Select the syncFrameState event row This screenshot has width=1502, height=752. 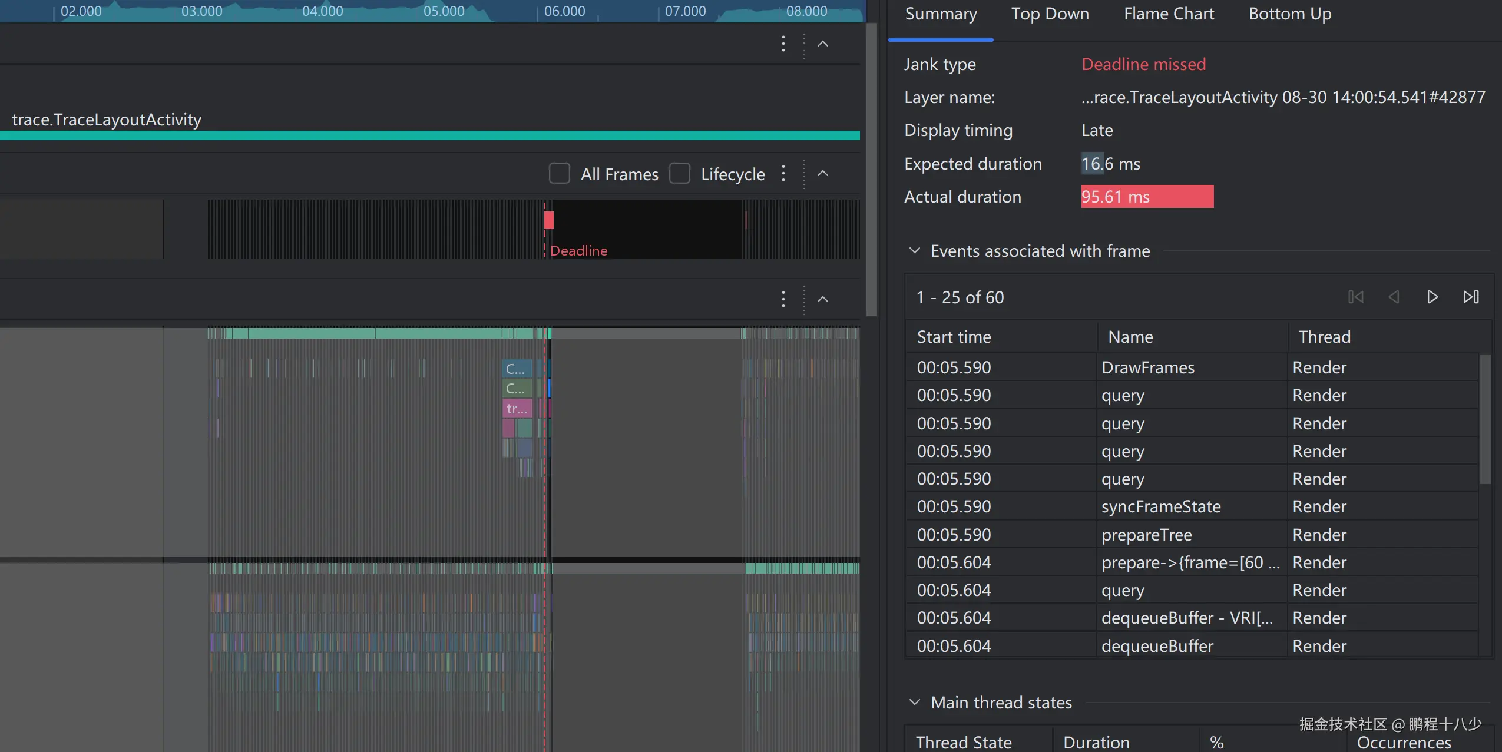pos(1160,506)
